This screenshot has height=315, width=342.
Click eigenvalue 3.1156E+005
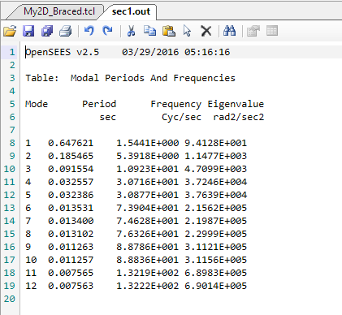point(216,260)
